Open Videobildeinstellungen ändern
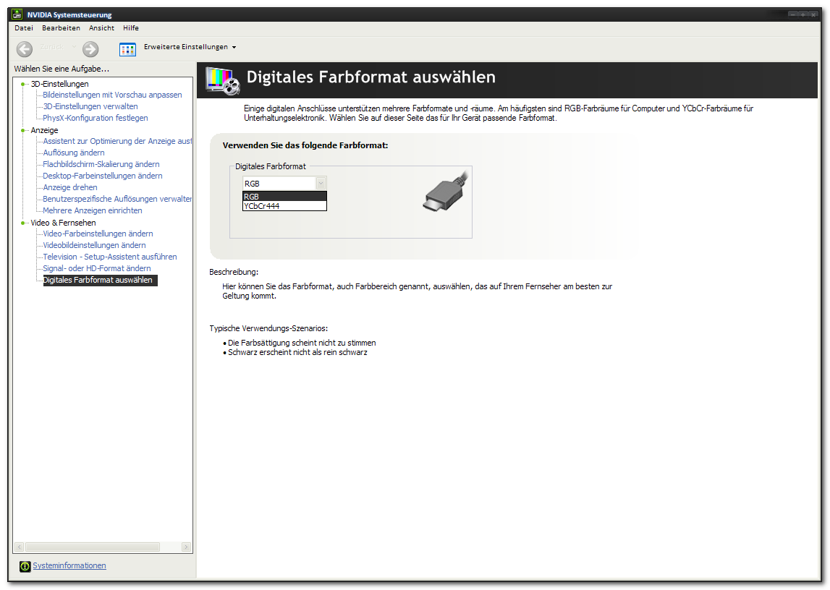Image resolution: width=830 pixels, height=590 pixels. point(94,246)
